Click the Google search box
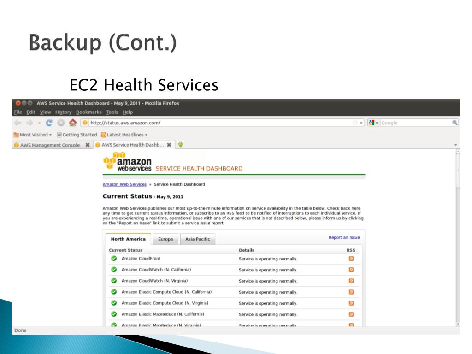472x354 pixels. point(416,123)
